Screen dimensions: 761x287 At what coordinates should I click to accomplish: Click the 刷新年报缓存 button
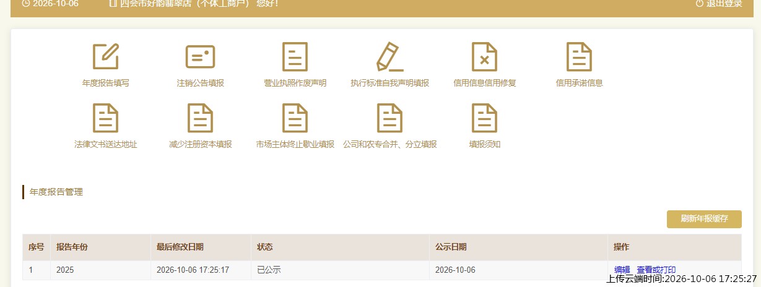pyautogui.click(x=704, y=219)
